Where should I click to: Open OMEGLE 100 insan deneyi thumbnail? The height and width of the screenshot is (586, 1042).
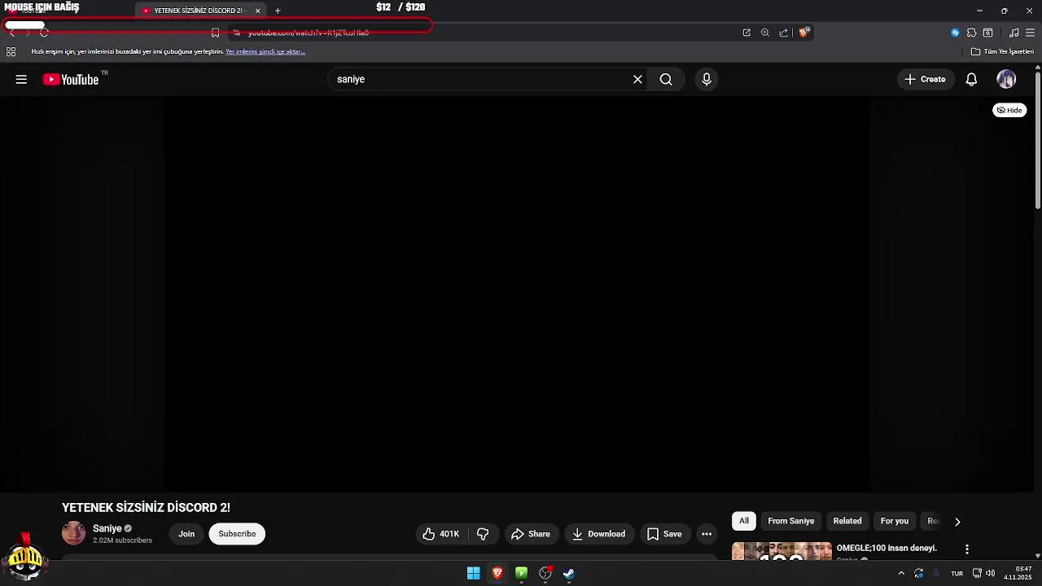tap(781, 551)
